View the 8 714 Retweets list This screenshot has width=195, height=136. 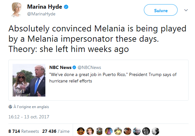pos(23,131)
